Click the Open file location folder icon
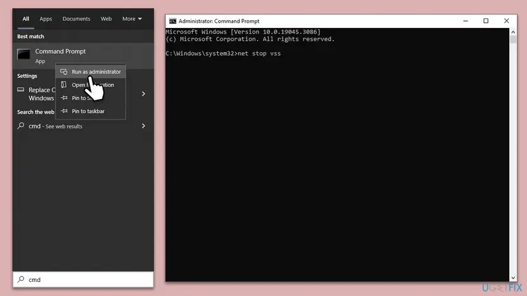The height and width of the screenshot is (296, 527). coord(64,85)
